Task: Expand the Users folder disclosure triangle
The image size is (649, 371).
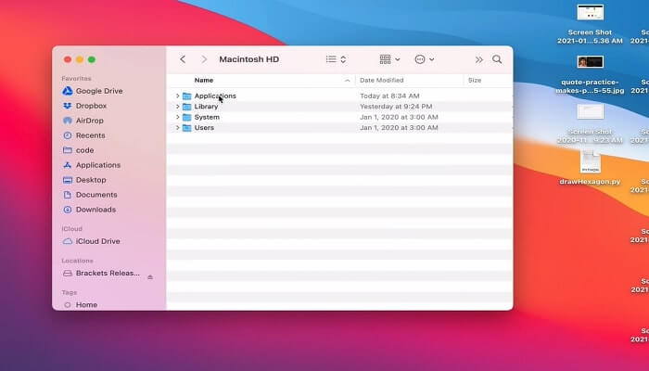Action: [177, 128]
